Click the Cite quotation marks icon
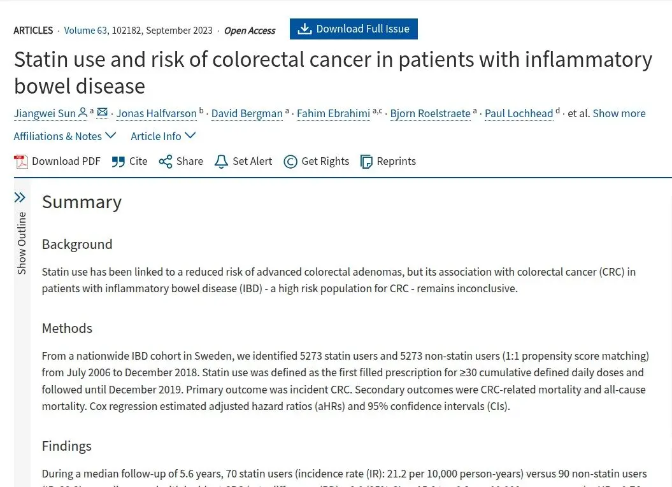 118,162
